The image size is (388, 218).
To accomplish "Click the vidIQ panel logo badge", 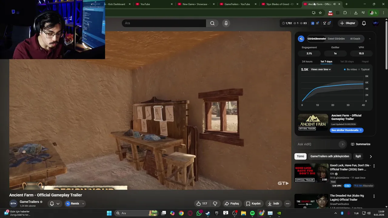I will tap(301, 39).
